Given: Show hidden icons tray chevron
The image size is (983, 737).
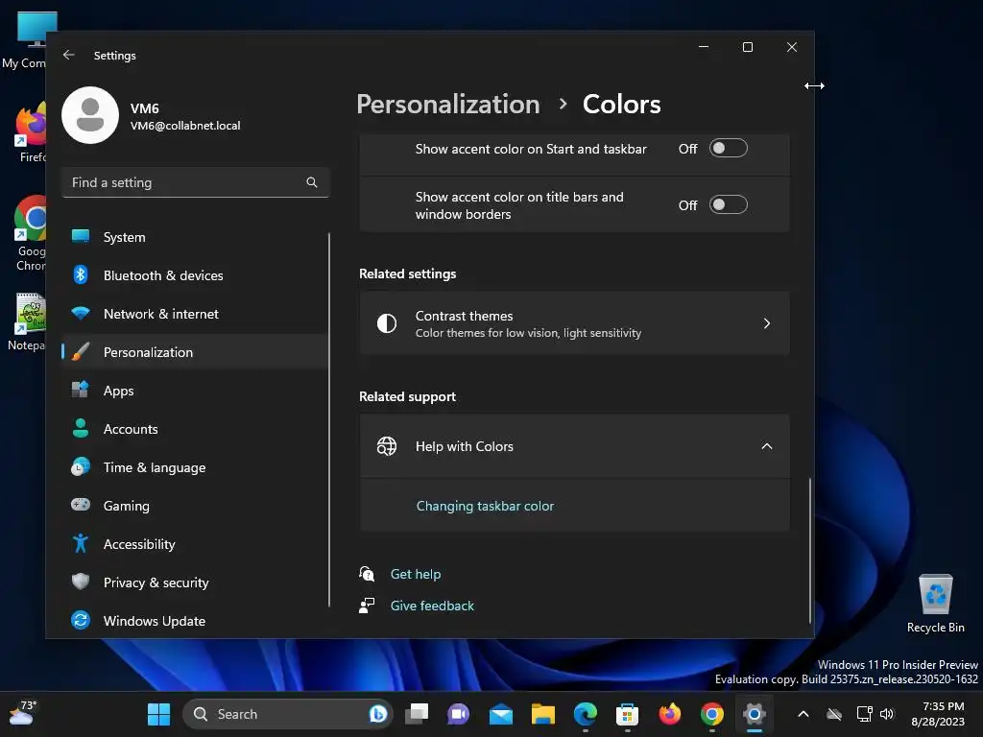Looking at the screenshot, I should tap(803, 714).
